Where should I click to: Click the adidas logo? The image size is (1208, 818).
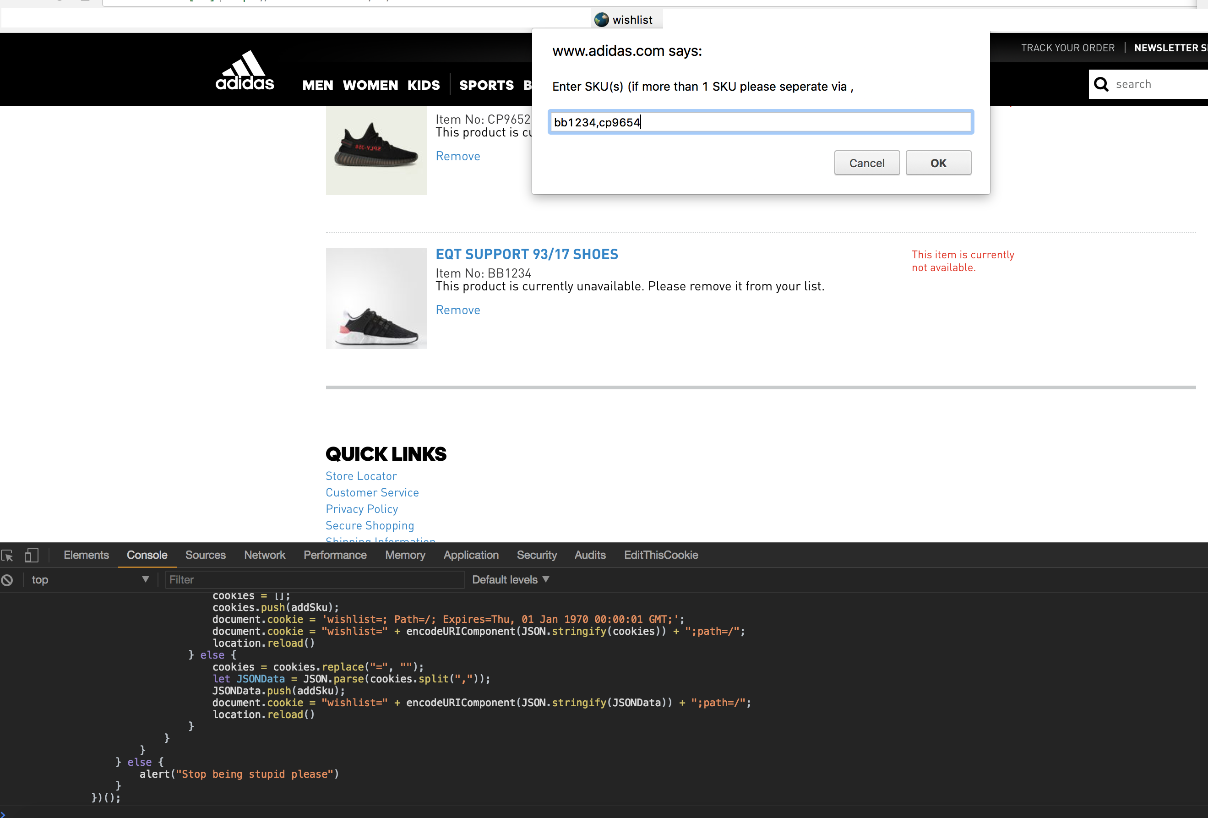click(x=245, y=70)
